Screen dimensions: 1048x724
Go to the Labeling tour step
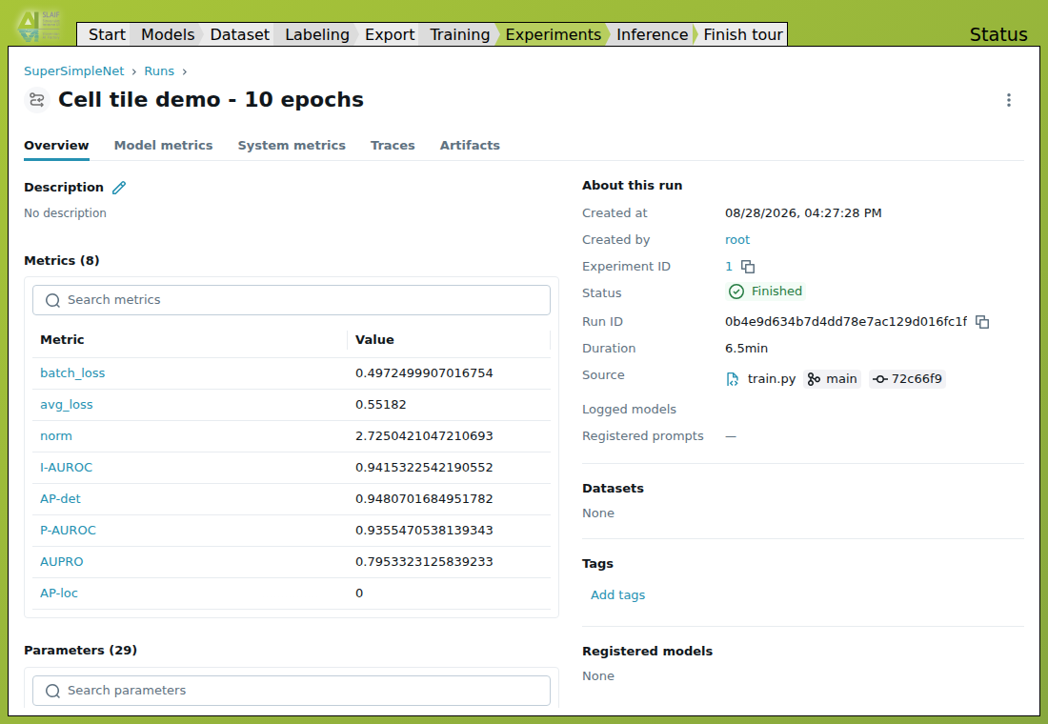click(317, 34)
